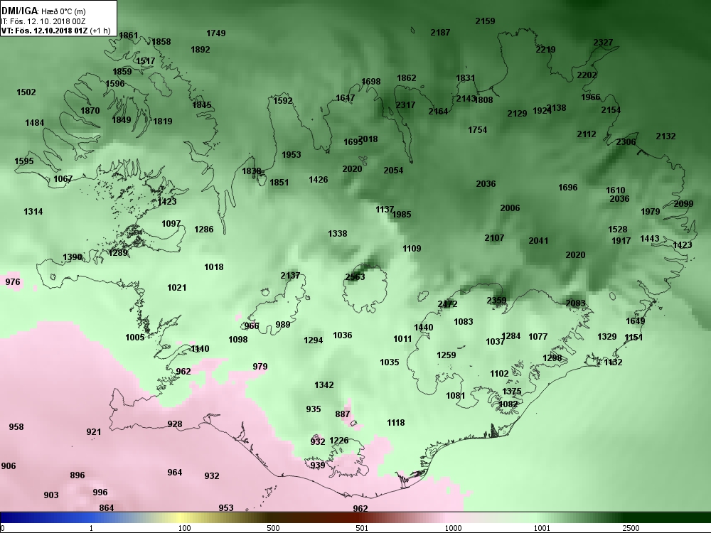This screenshot has height=533, width=711.
Task: Click the map value 2132
Action: pos(665,136)
